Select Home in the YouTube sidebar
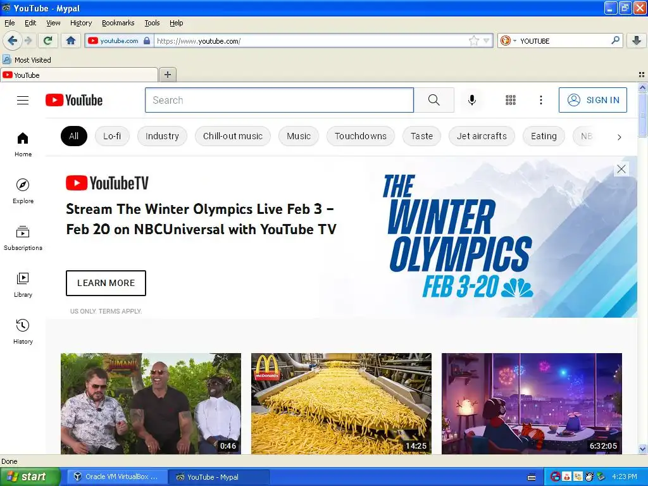Screen dimensions: 648x486 (x=23, y=145)
